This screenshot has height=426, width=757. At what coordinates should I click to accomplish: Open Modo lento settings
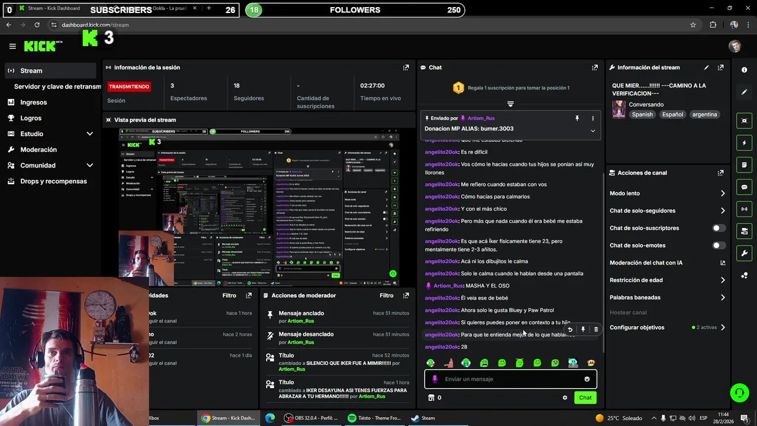pos(667,193)
